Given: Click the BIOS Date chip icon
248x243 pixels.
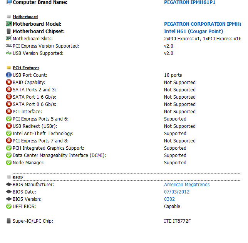Looking at the screenshot, I should [x=9, y=192].
